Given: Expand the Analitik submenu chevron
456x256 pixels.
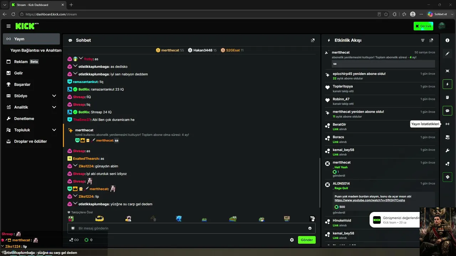Looking at the screenshot, I should pos(54,107).
